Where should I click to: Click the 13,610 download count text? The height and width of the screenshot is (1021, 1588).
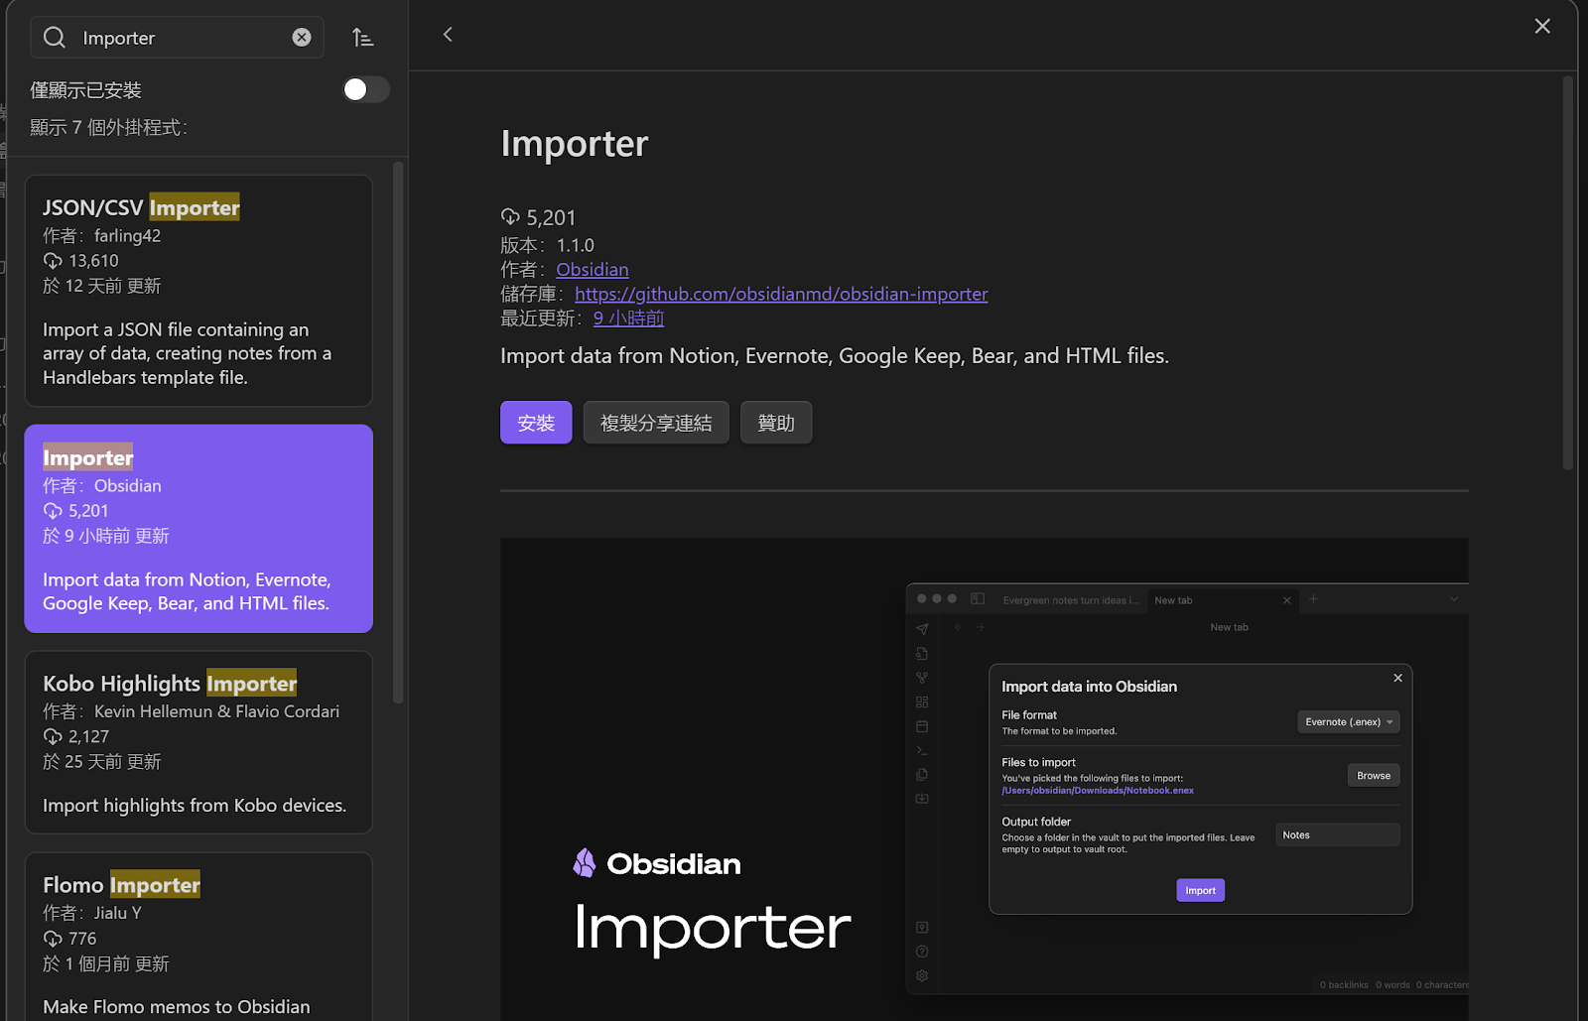tap(93, 261)
